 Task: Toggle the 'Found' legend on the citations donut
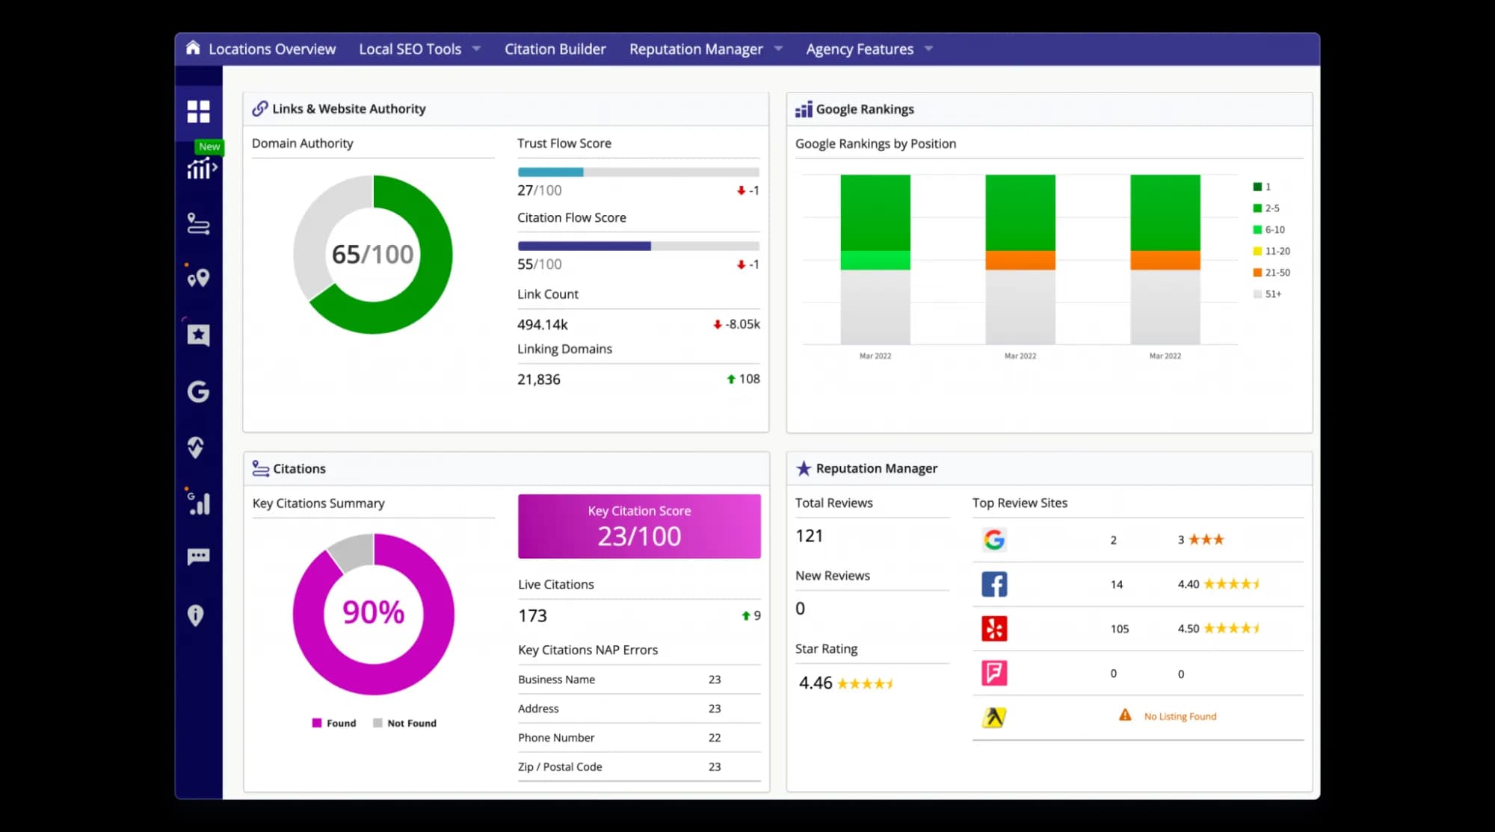333,722
